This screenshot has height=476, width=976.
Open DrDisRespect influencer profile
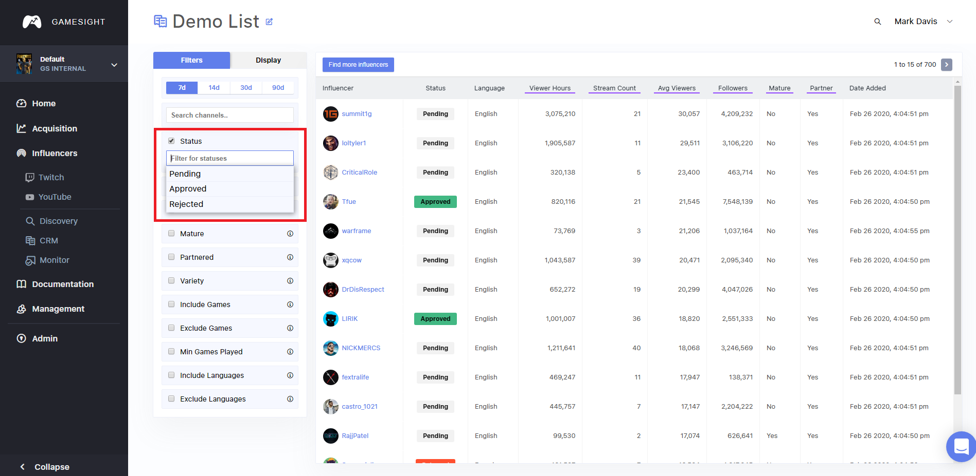click(x=363, y=290)
